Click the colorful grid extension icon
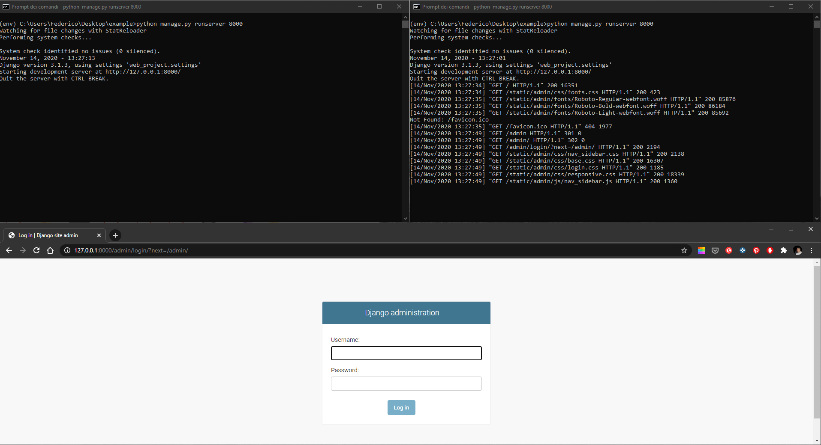 tap(702, 250)
